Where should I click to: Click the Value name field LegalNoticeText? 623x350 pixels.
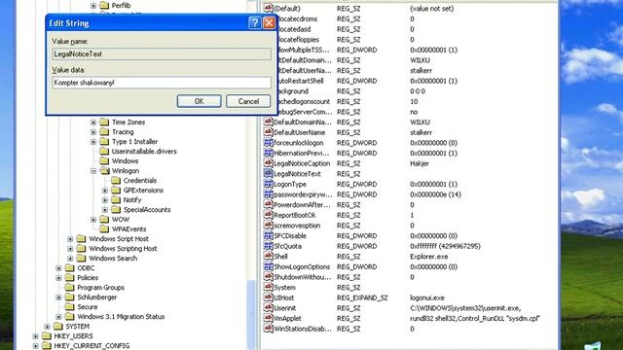162,54
